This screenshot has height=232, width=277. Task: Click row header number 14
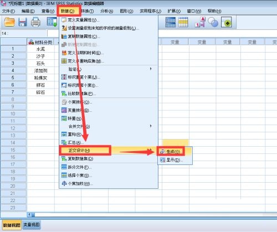click(13, 142)
